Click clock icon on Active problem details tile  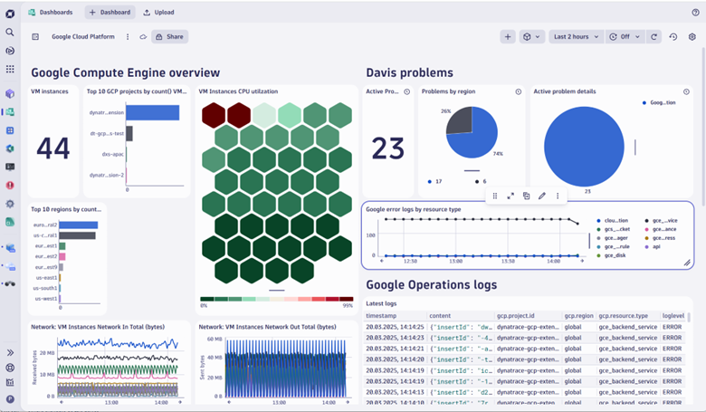tap(686, 91)
